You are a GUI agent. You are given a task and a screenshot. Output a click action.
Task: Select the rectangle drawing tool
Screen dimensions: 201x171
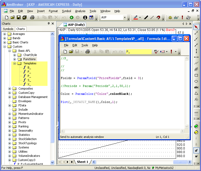coord(196,75)
